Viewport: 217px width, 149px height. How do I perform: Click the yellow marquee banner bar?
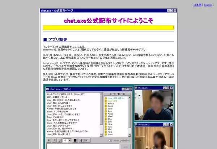[x=109, y=28]
